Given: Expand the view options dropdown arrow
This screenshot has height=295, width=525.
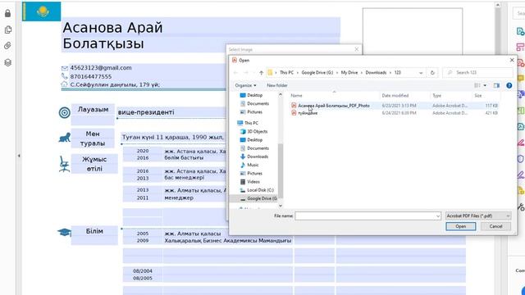Looking at the screenshot, I should [x=485, y=85].
